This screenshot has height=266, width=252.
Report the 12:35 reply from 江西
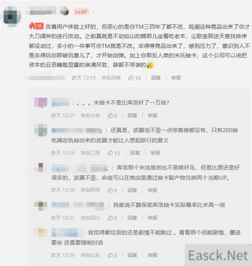click(155, 153)
